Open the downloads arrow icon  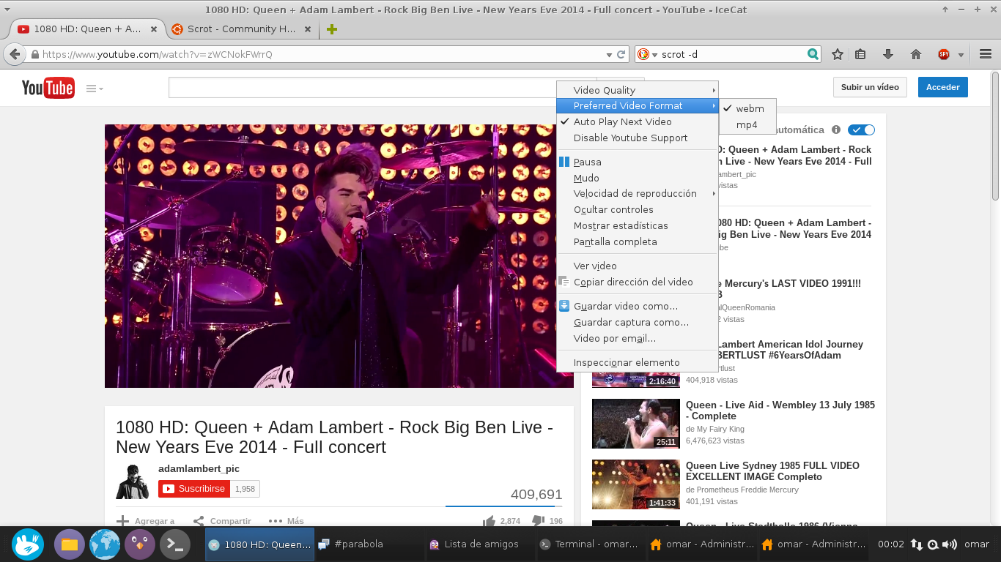[888, 54]
